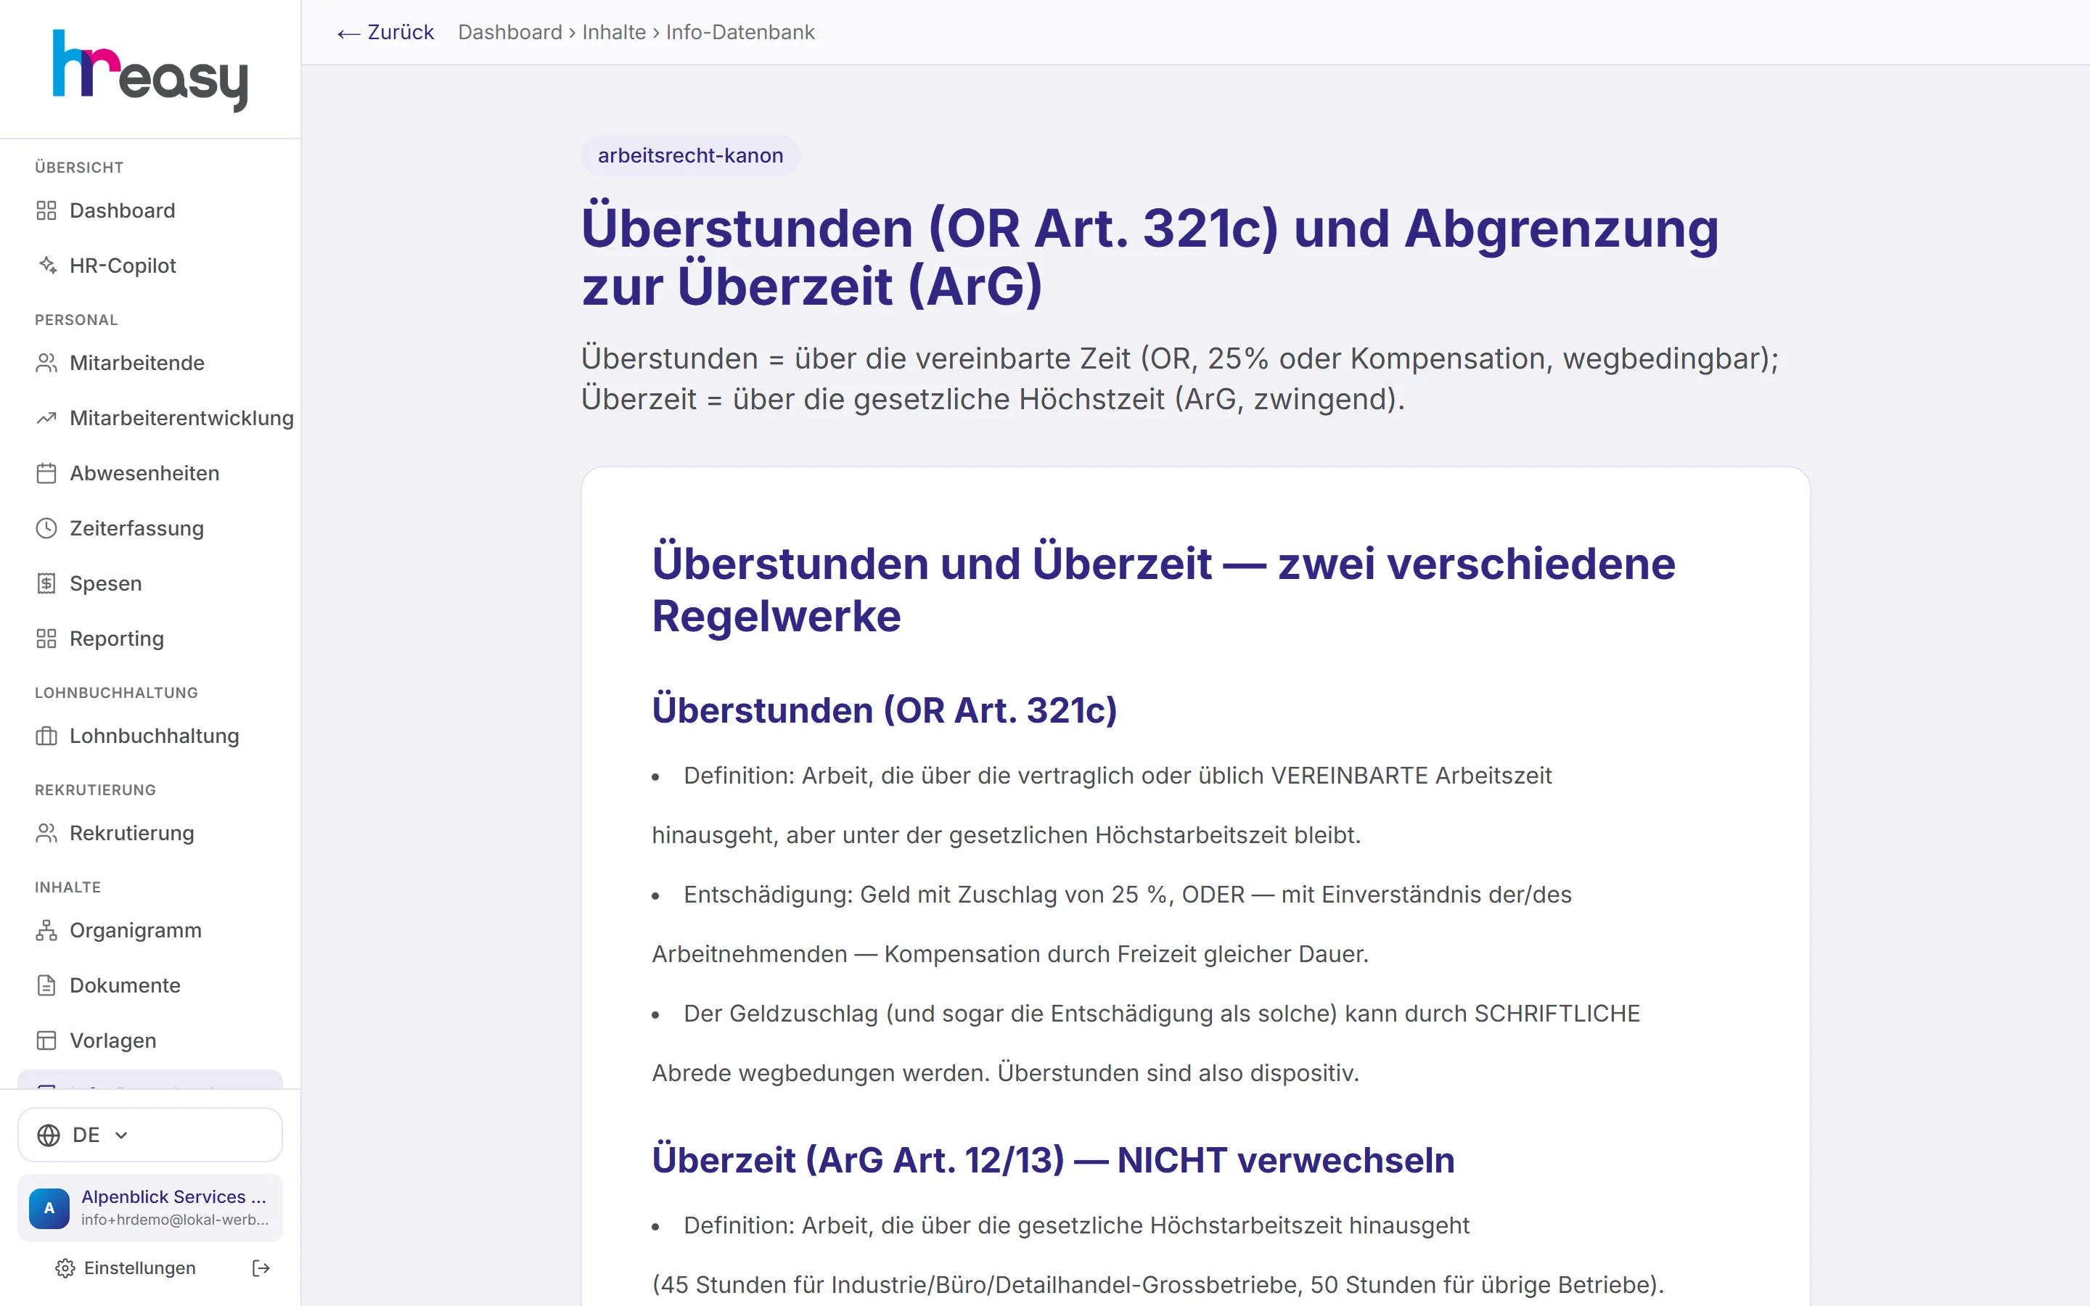The image size is (2090, 1306).
Task: Click the account email 'info+hrdemo@lokal-werb...'
Action: click(174, 1220)
